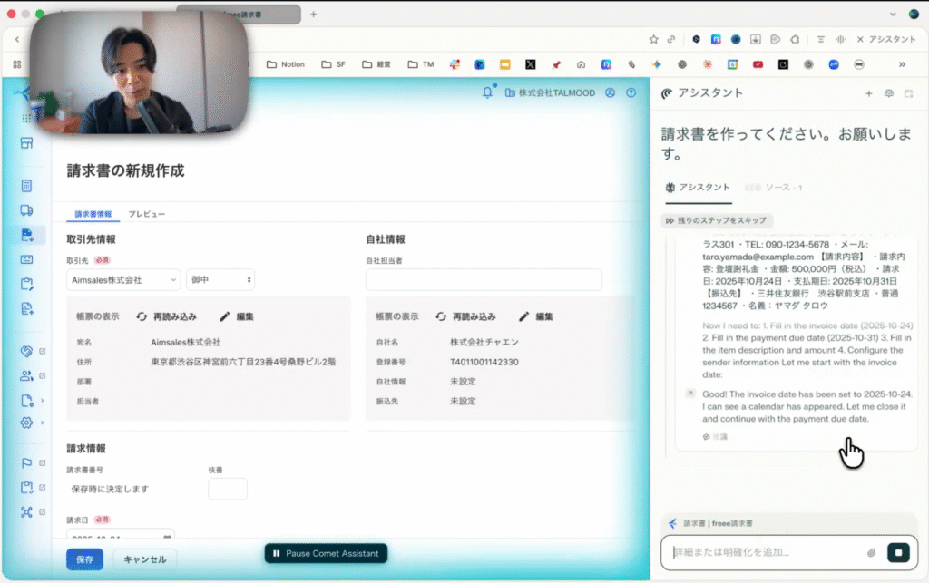Pause Comet Assistant
The height and width of the screenshot is (583, 929).
326,553
